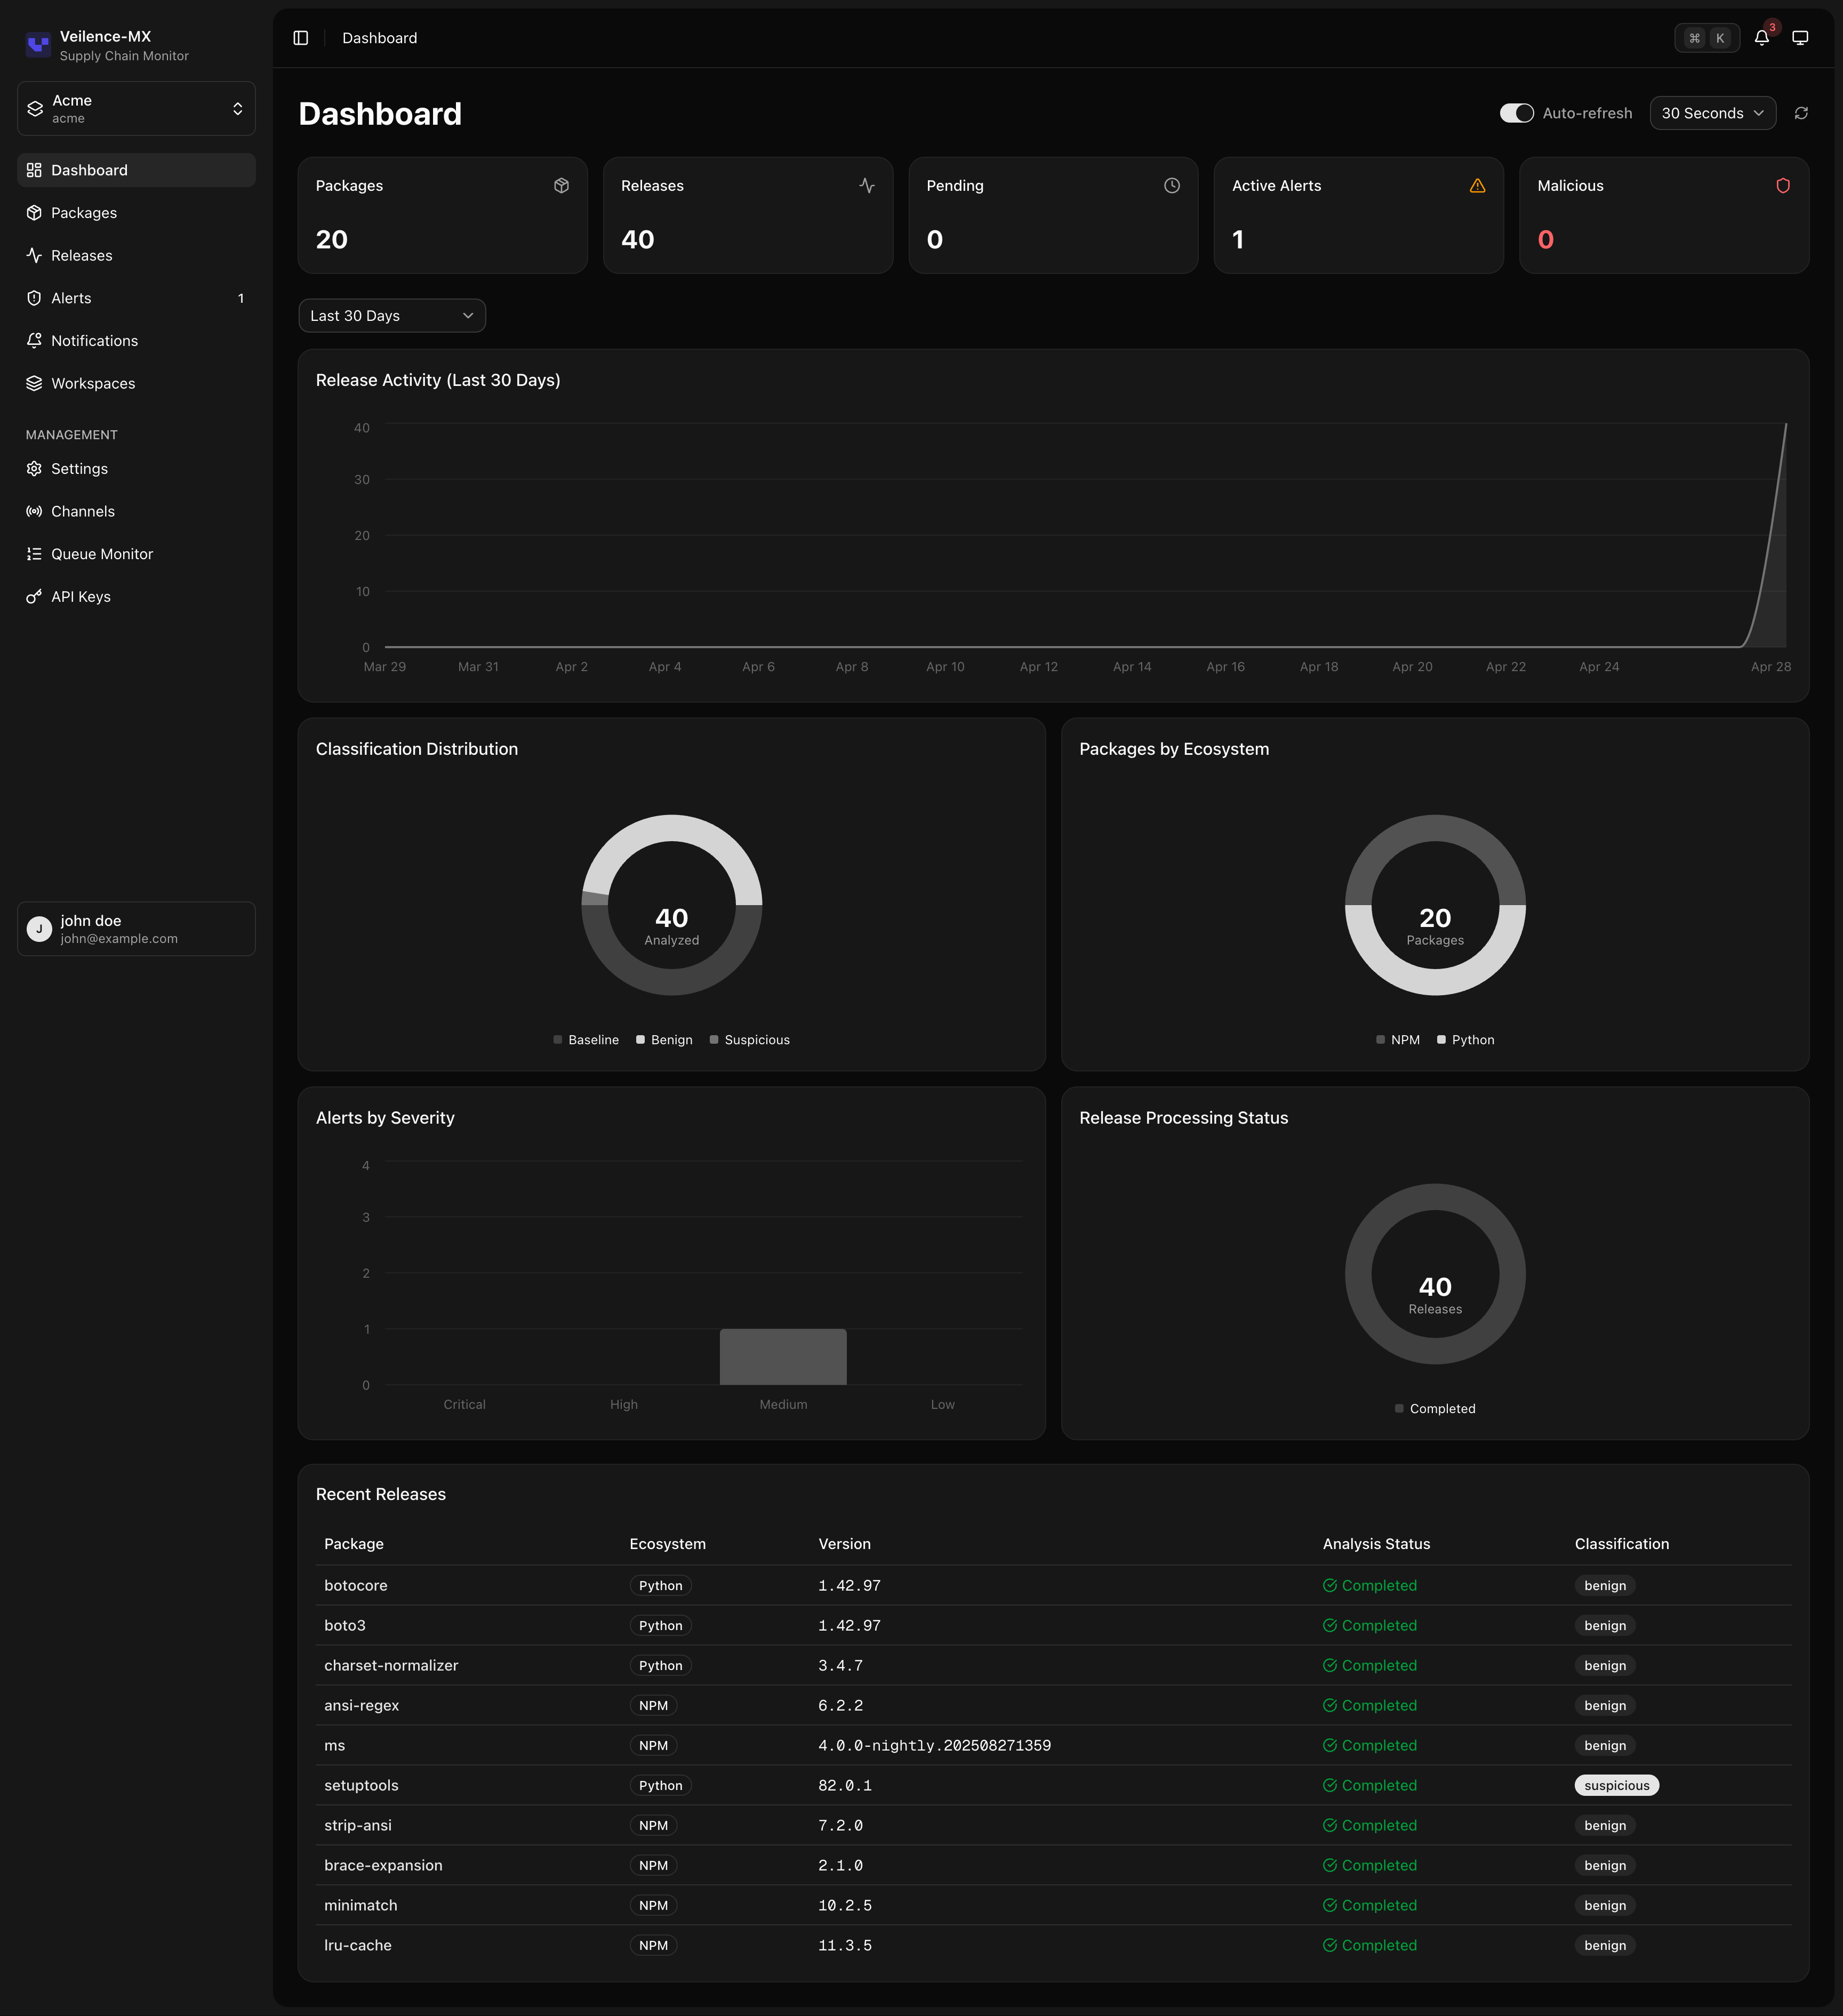
Task: Click the Dashboard breadcrumb in header
Action: (379, 38)
